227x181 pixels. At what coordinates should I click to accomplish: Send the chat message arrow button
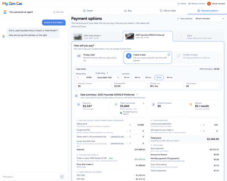pos(62,177)
